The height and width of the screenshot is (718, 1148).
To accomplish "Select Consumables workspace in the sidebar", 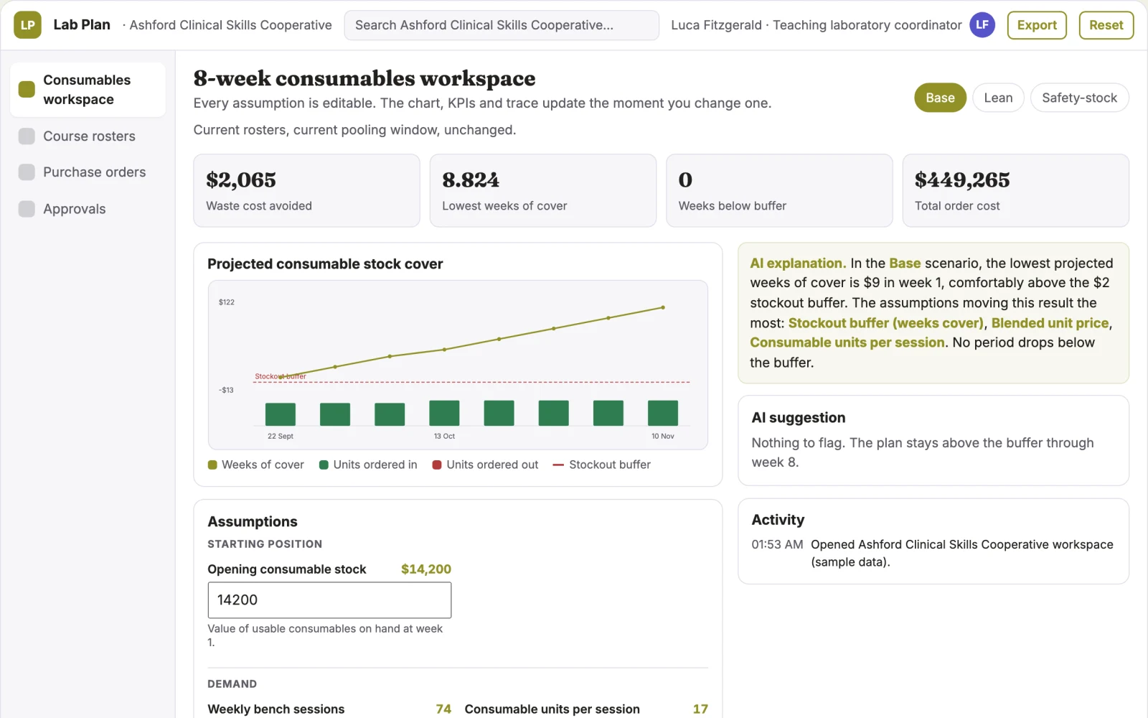I will coord(88,90).
